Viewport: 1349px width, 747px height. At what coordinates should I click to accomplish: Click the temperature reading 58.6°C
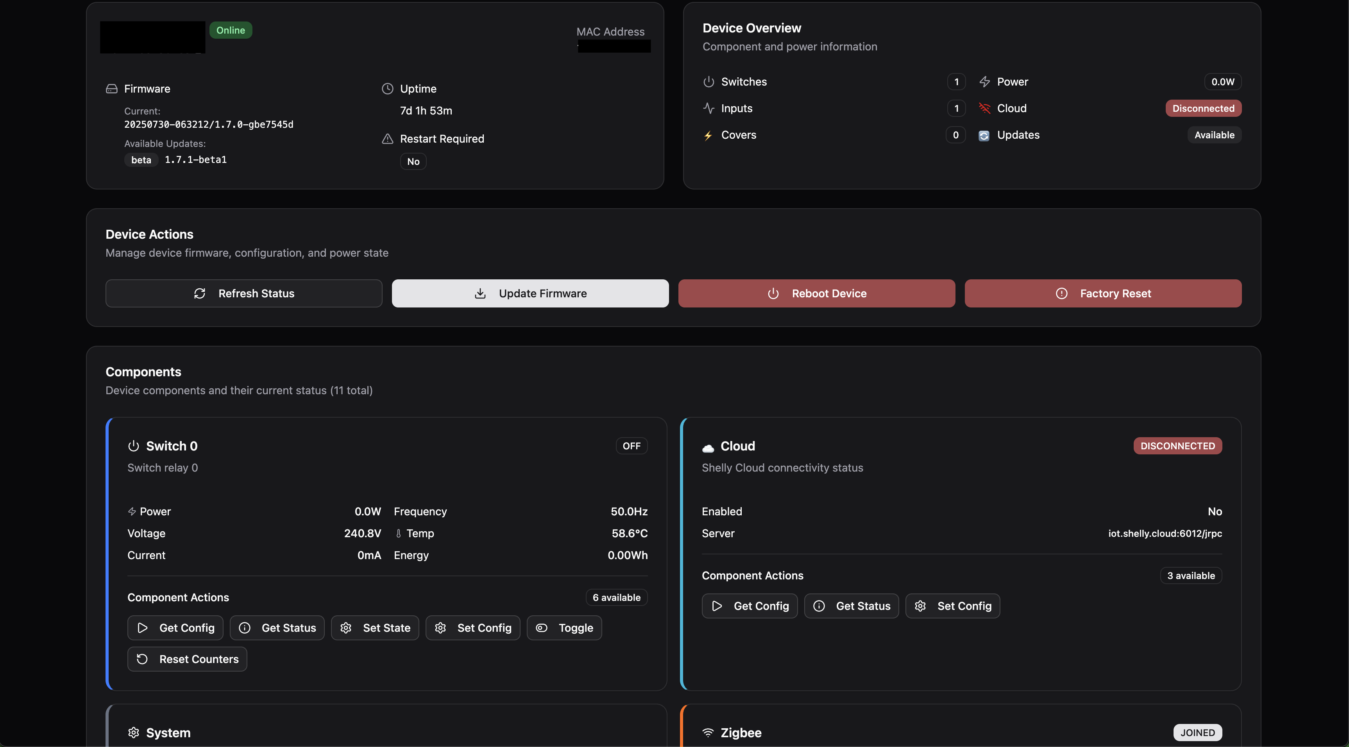[630, 533]
